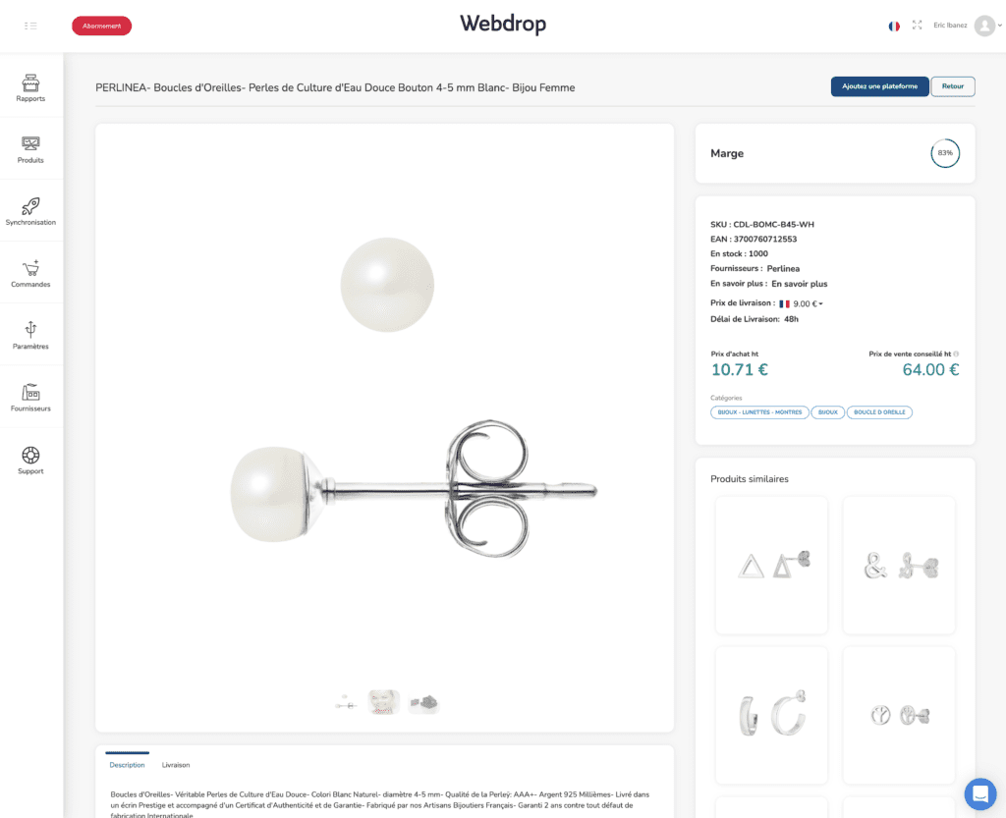Switch to the Livraison tab
The height and width of the screenshot is (818, 1006).
click(175, 765)
